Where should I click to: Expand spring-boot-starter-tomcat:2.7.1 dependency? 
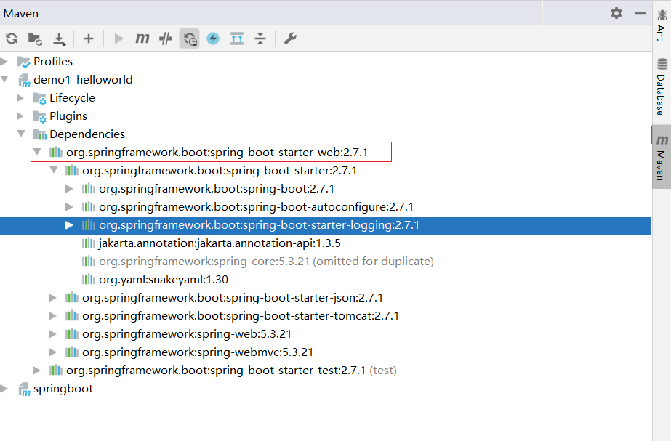pyautogui.click(x=53, y=316)
